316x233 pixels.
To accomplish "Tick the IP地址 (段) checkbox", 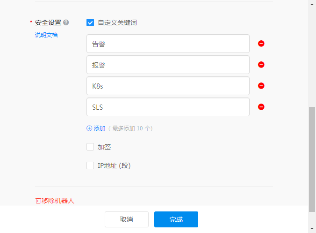I will coord(90,165).
